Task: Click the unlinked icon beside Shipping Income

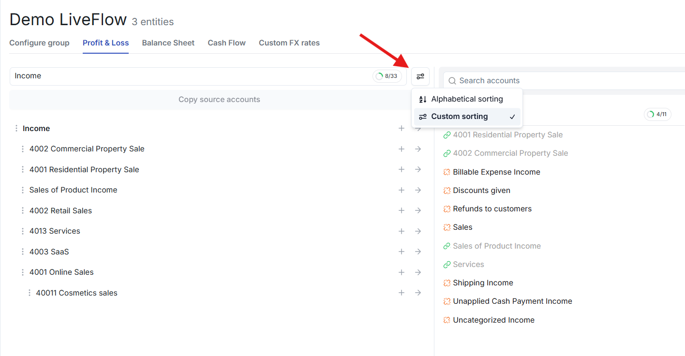Action: pos(447,283)
